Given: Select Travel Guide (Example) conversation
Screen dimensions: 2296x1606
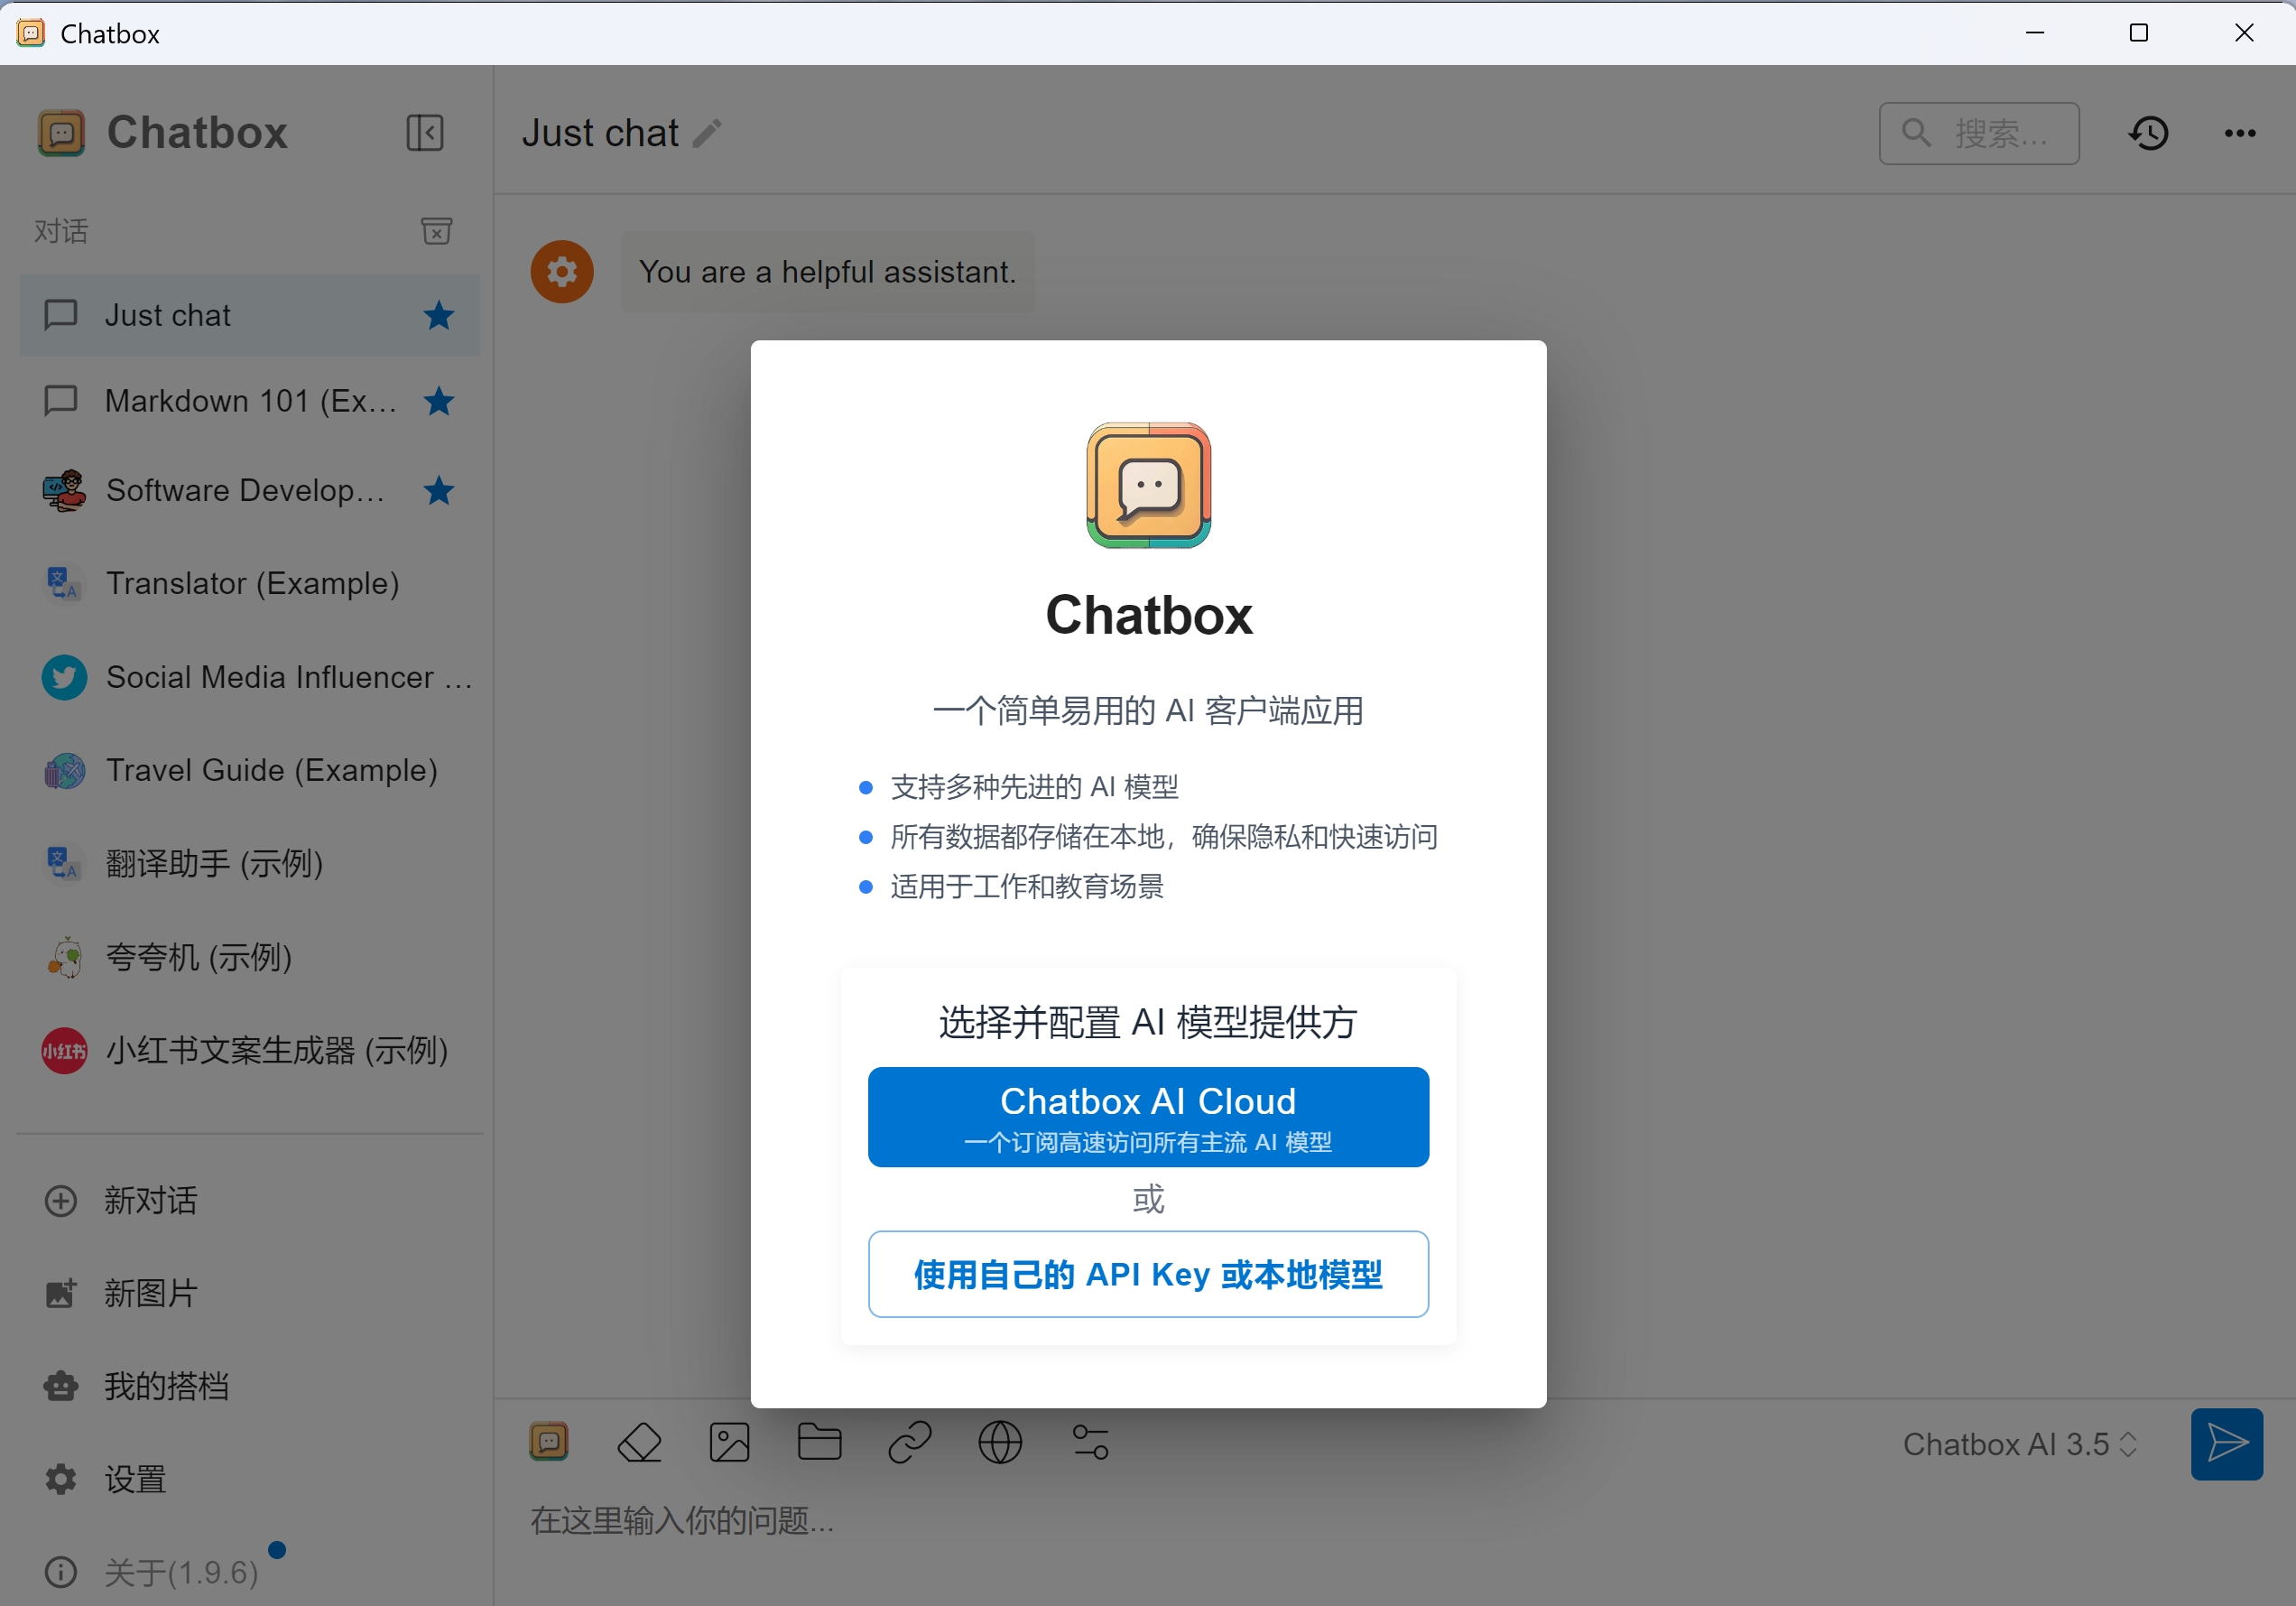Looking at the screenshot, I should click(250, 770).
